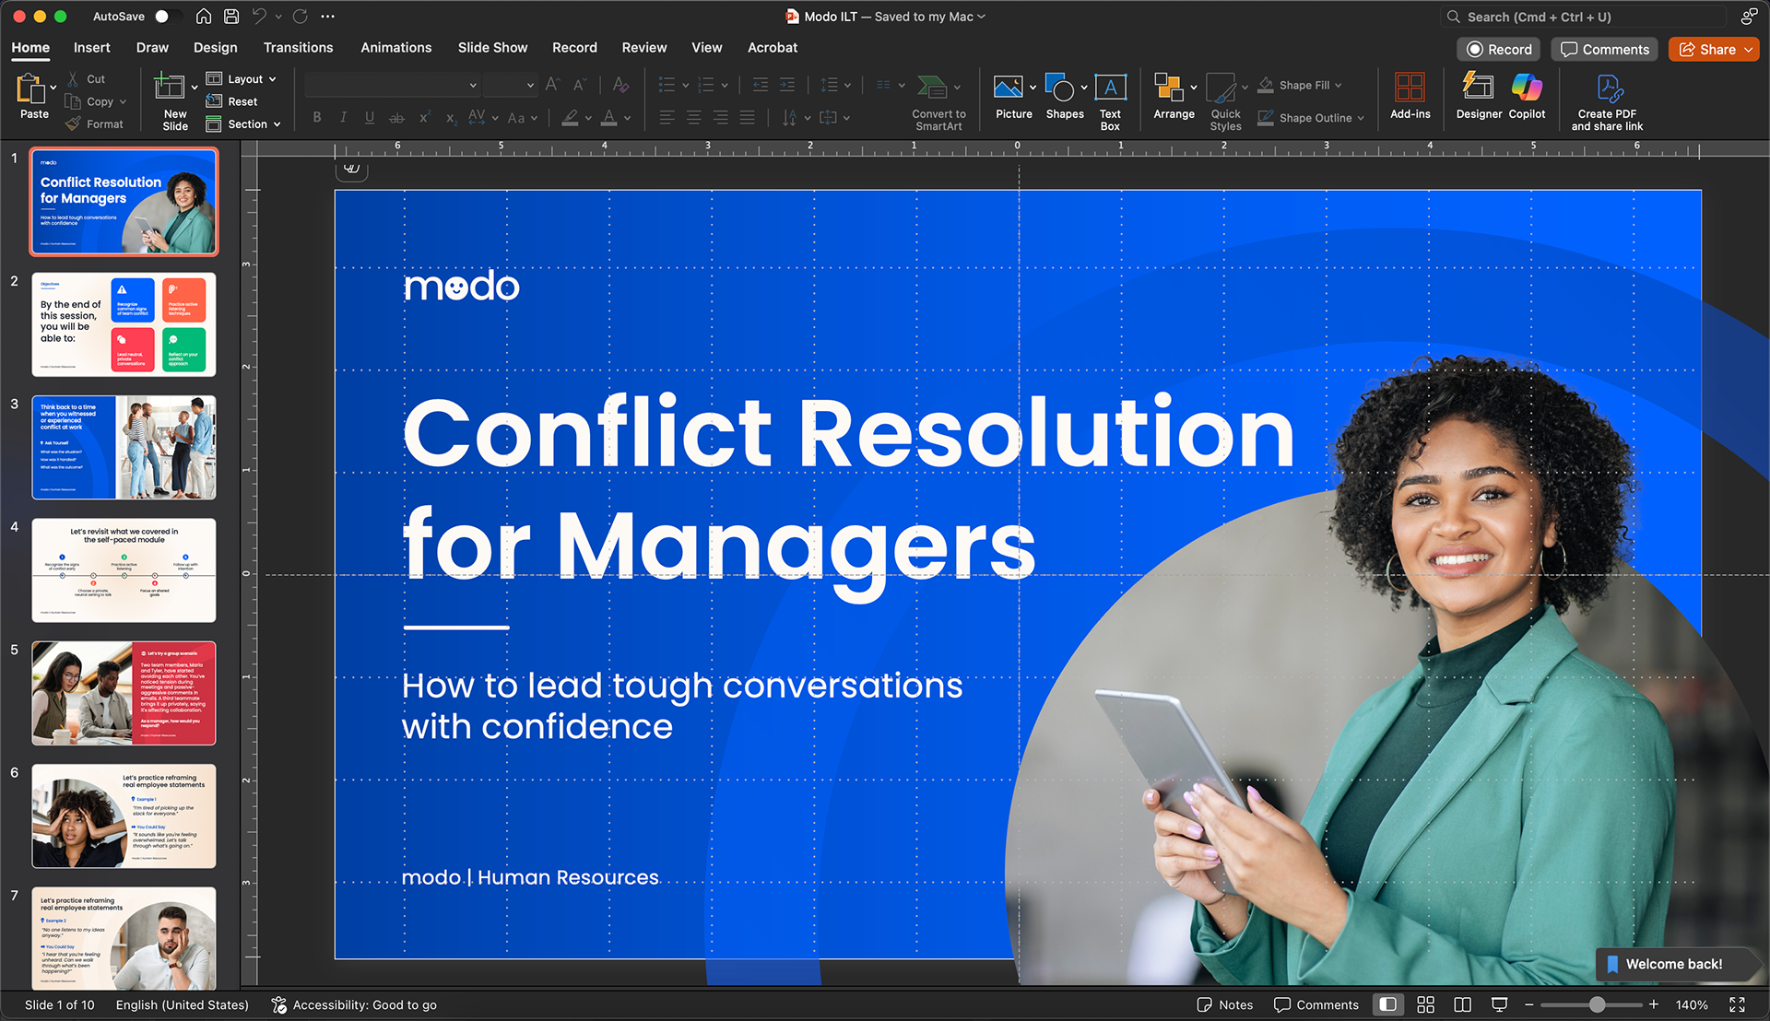The width and height of the screenshot is (1770, 1021).
Task: Open the Designer pane
Action: 1479,97
